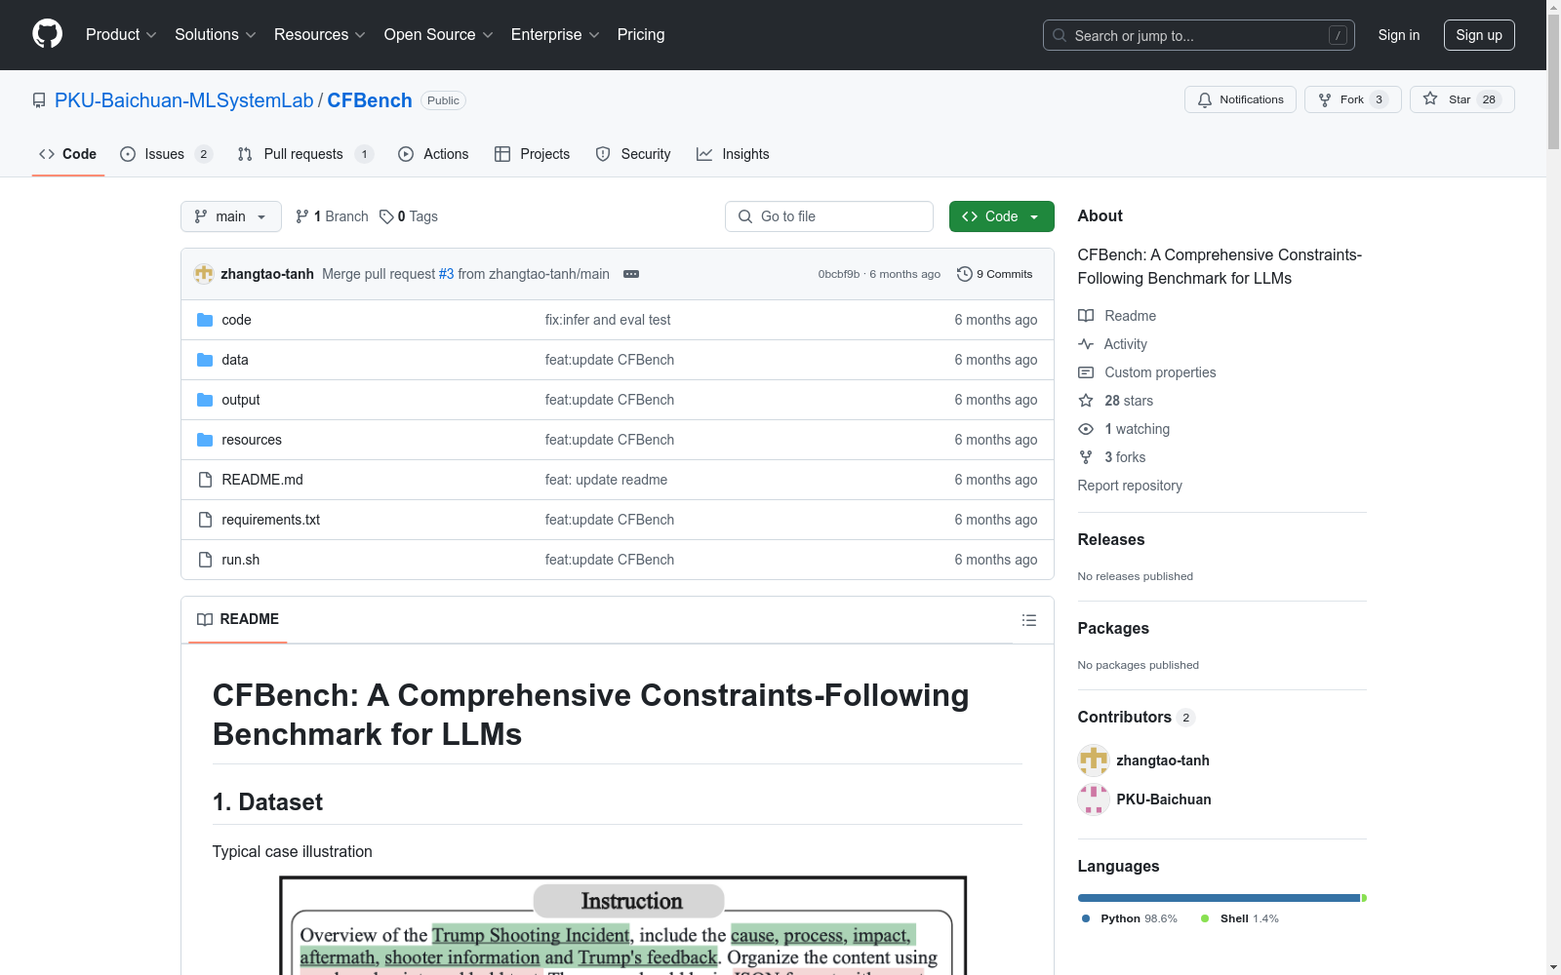Click the resources folder icon
This screenshot has height=975, width=1561.
(x=205, y=440)
